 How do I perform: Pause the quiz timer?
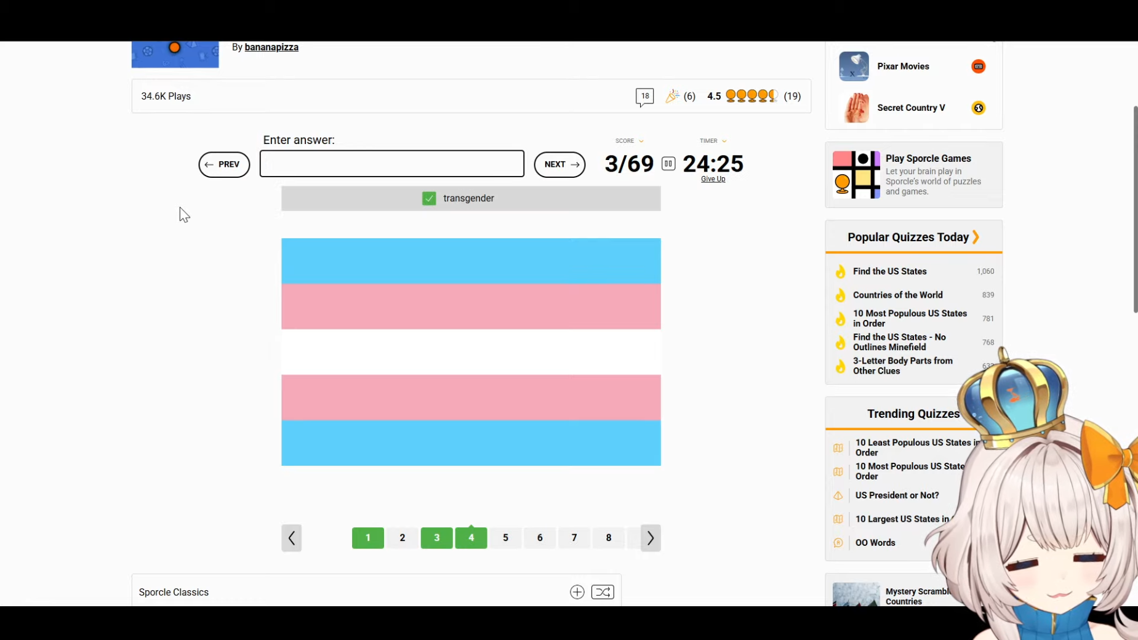(668, 164)
